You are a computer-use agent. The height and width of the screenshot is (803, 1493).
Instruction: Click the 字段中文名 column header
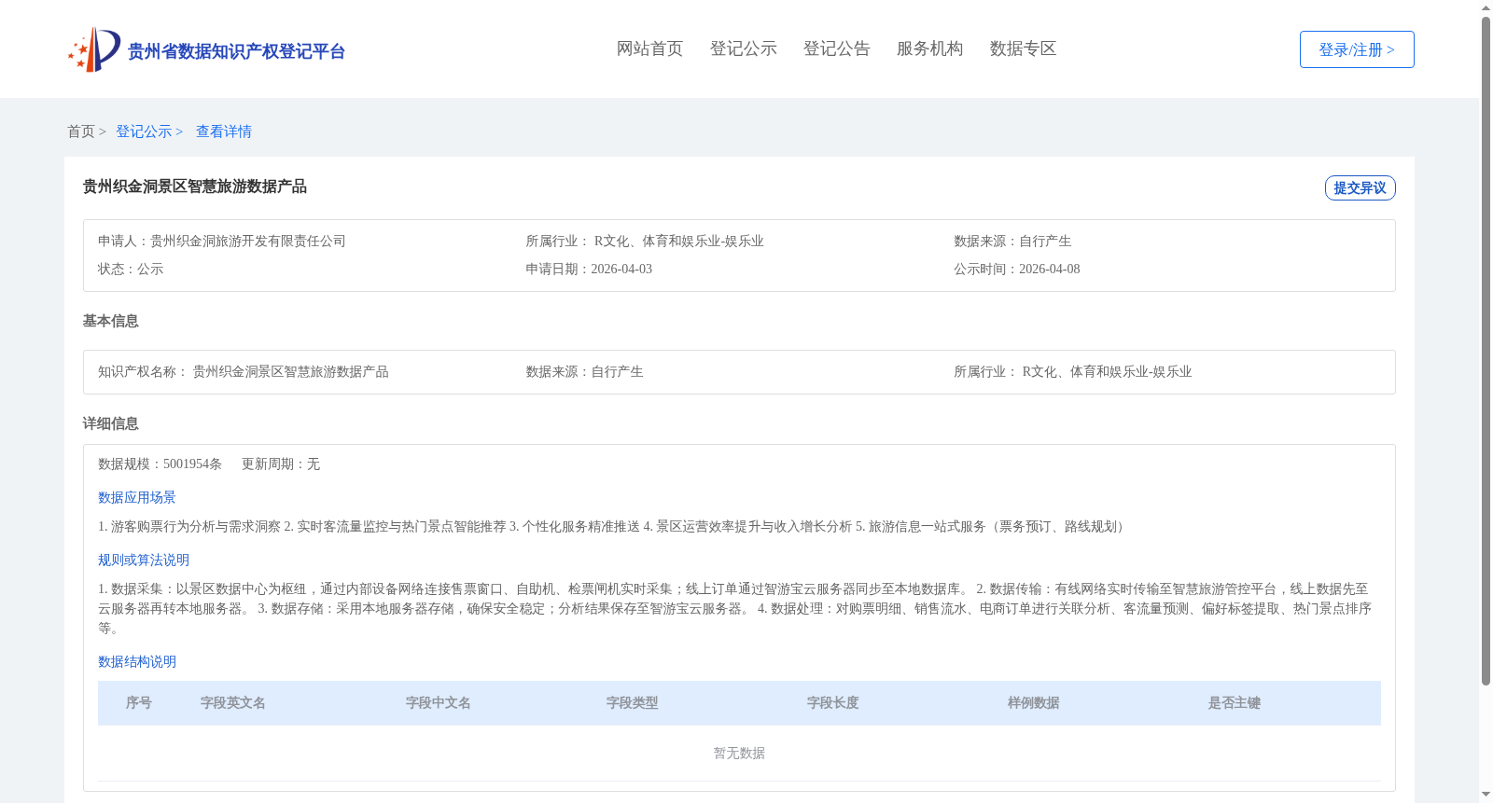coord(439,702)
